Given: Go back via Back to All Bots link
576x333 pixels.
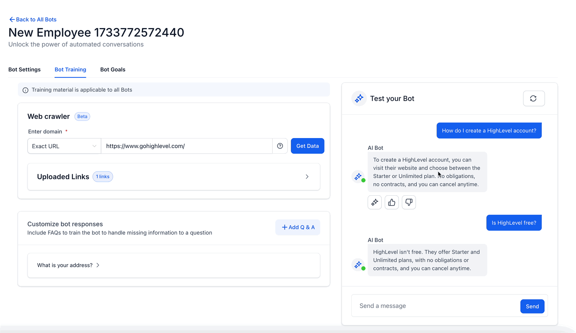Looking at the screenshot, I should coord(33,19).
